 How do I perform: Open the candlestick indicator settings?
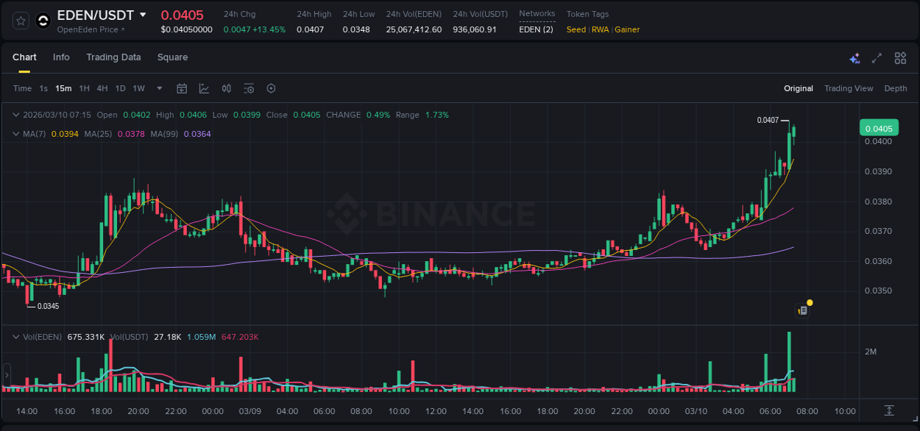coord(226,88)
